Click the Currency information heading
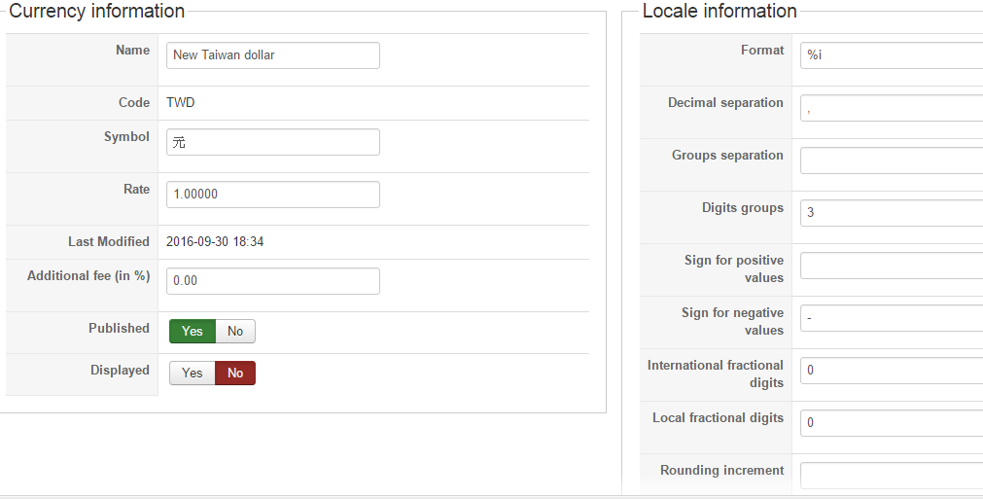The width and height of the screenshot is (983, 499). click(x=97, y=12)
